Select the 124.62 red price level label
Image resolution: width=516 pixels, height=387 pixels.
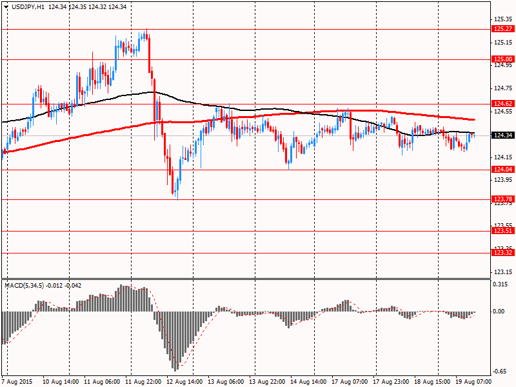point(503,104)
